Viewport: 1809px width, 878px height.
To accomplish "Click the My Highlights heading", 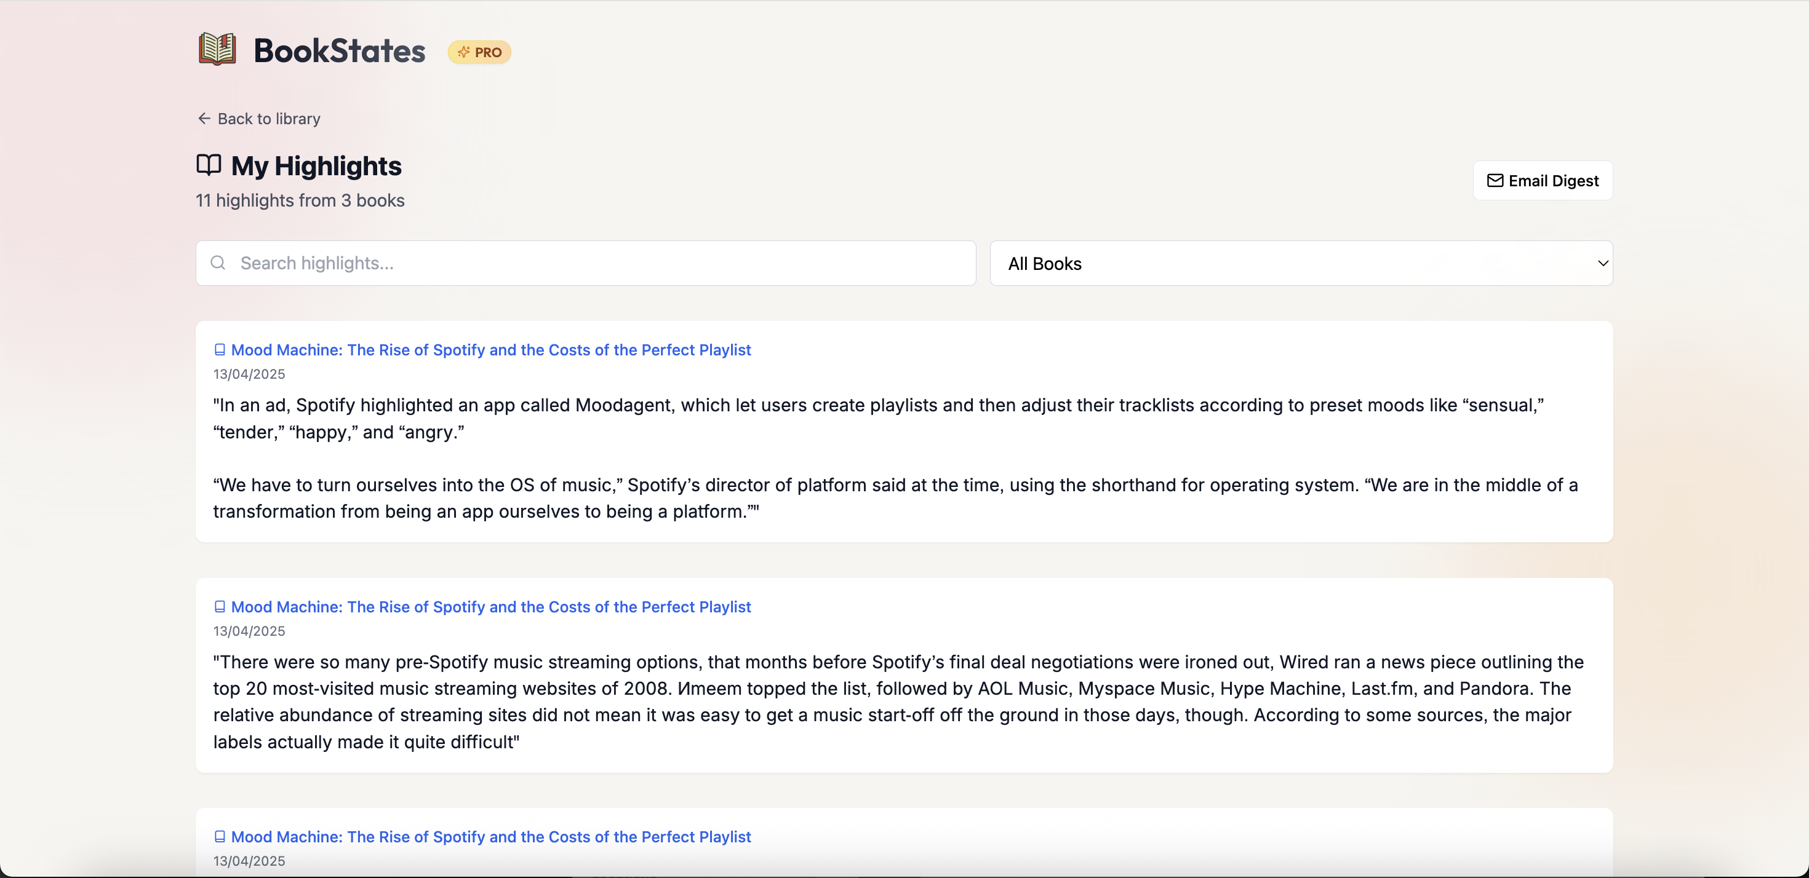I will (316, 167).
